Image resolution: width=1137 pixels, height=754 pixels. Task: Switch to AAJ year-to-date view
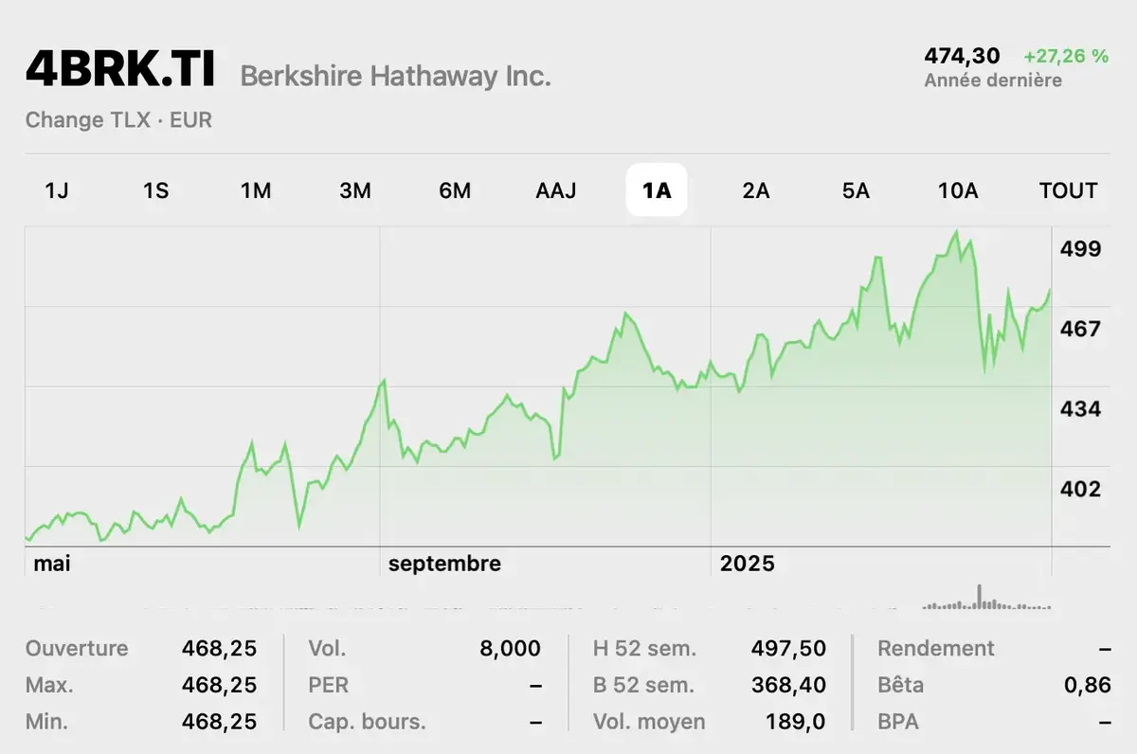coord(555,190)
